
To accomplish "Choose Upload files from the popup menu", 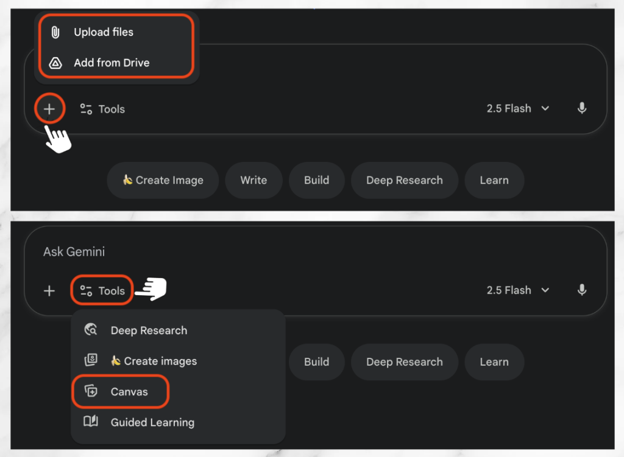I will click(104, 32).
